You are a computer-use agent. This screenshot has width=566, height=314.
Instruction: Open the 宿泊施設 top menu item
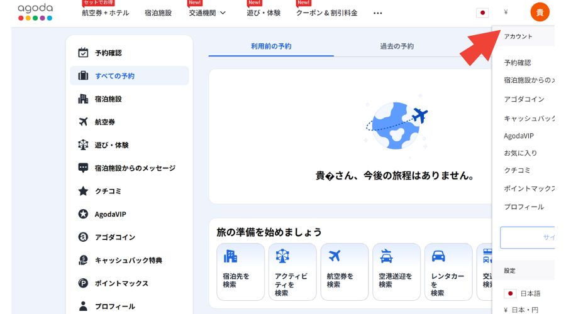coord(158,13)
